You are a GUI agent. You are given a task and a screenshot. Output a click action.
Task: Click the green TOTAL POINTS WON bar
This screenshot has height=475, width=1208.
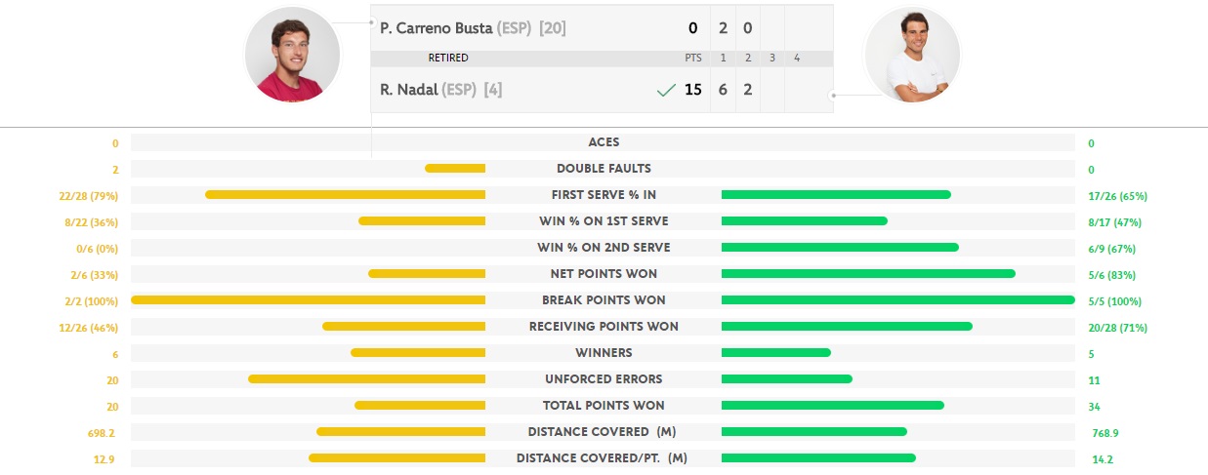pos(833,406)
